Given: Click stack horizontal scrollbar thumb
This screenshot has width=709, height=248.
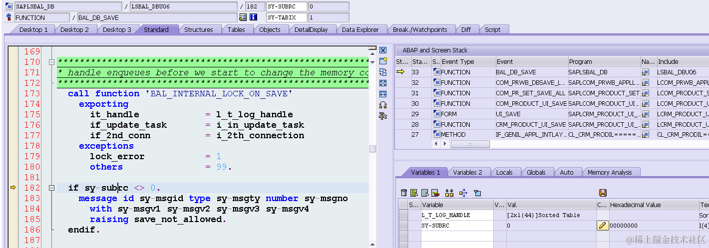Looking at the screenshot, I should point(470,144).
